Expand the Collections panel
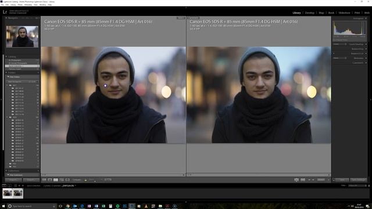The height and width of the screenshot is (209, 372). [x=6, y=171]
